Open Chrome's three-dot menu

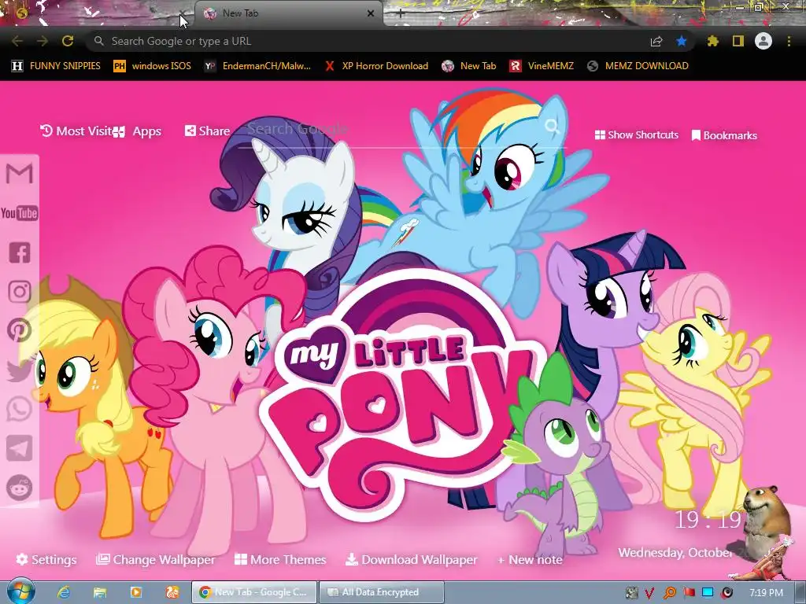(x=789, y=41)
